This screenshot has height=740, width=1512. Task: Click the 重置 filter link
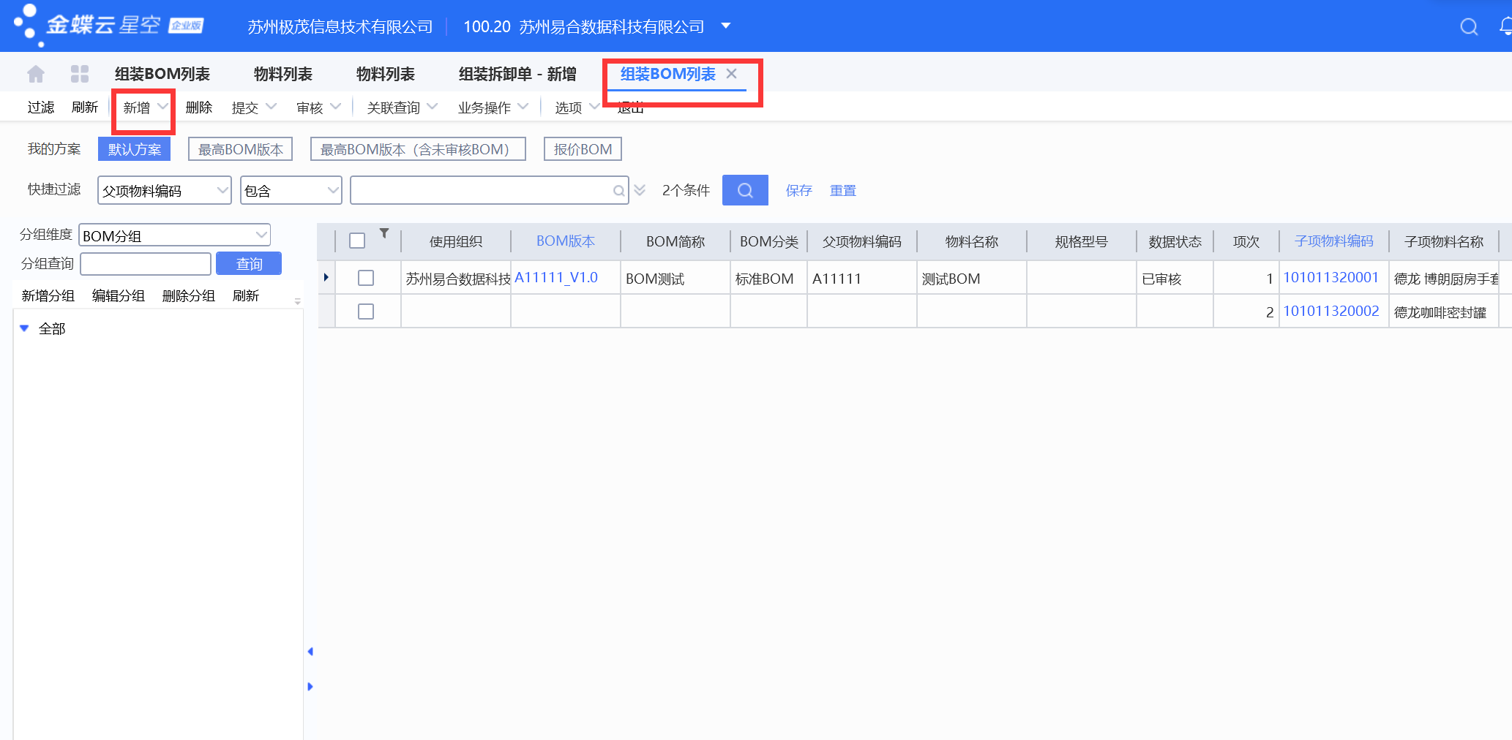coord(843,190)
